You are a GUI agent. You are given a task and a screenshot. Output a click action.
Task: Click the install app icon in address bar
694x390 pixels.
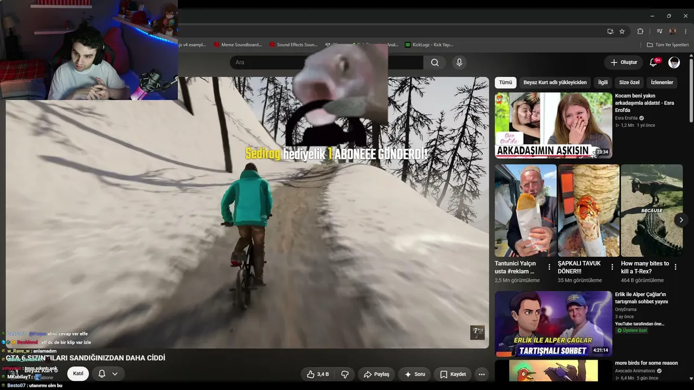click(611, 31)
